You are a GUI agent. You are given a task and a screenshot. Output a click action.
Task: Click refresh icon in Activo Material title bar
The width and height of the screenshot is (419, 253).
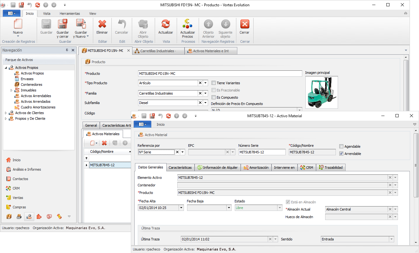tap(169, 116)
